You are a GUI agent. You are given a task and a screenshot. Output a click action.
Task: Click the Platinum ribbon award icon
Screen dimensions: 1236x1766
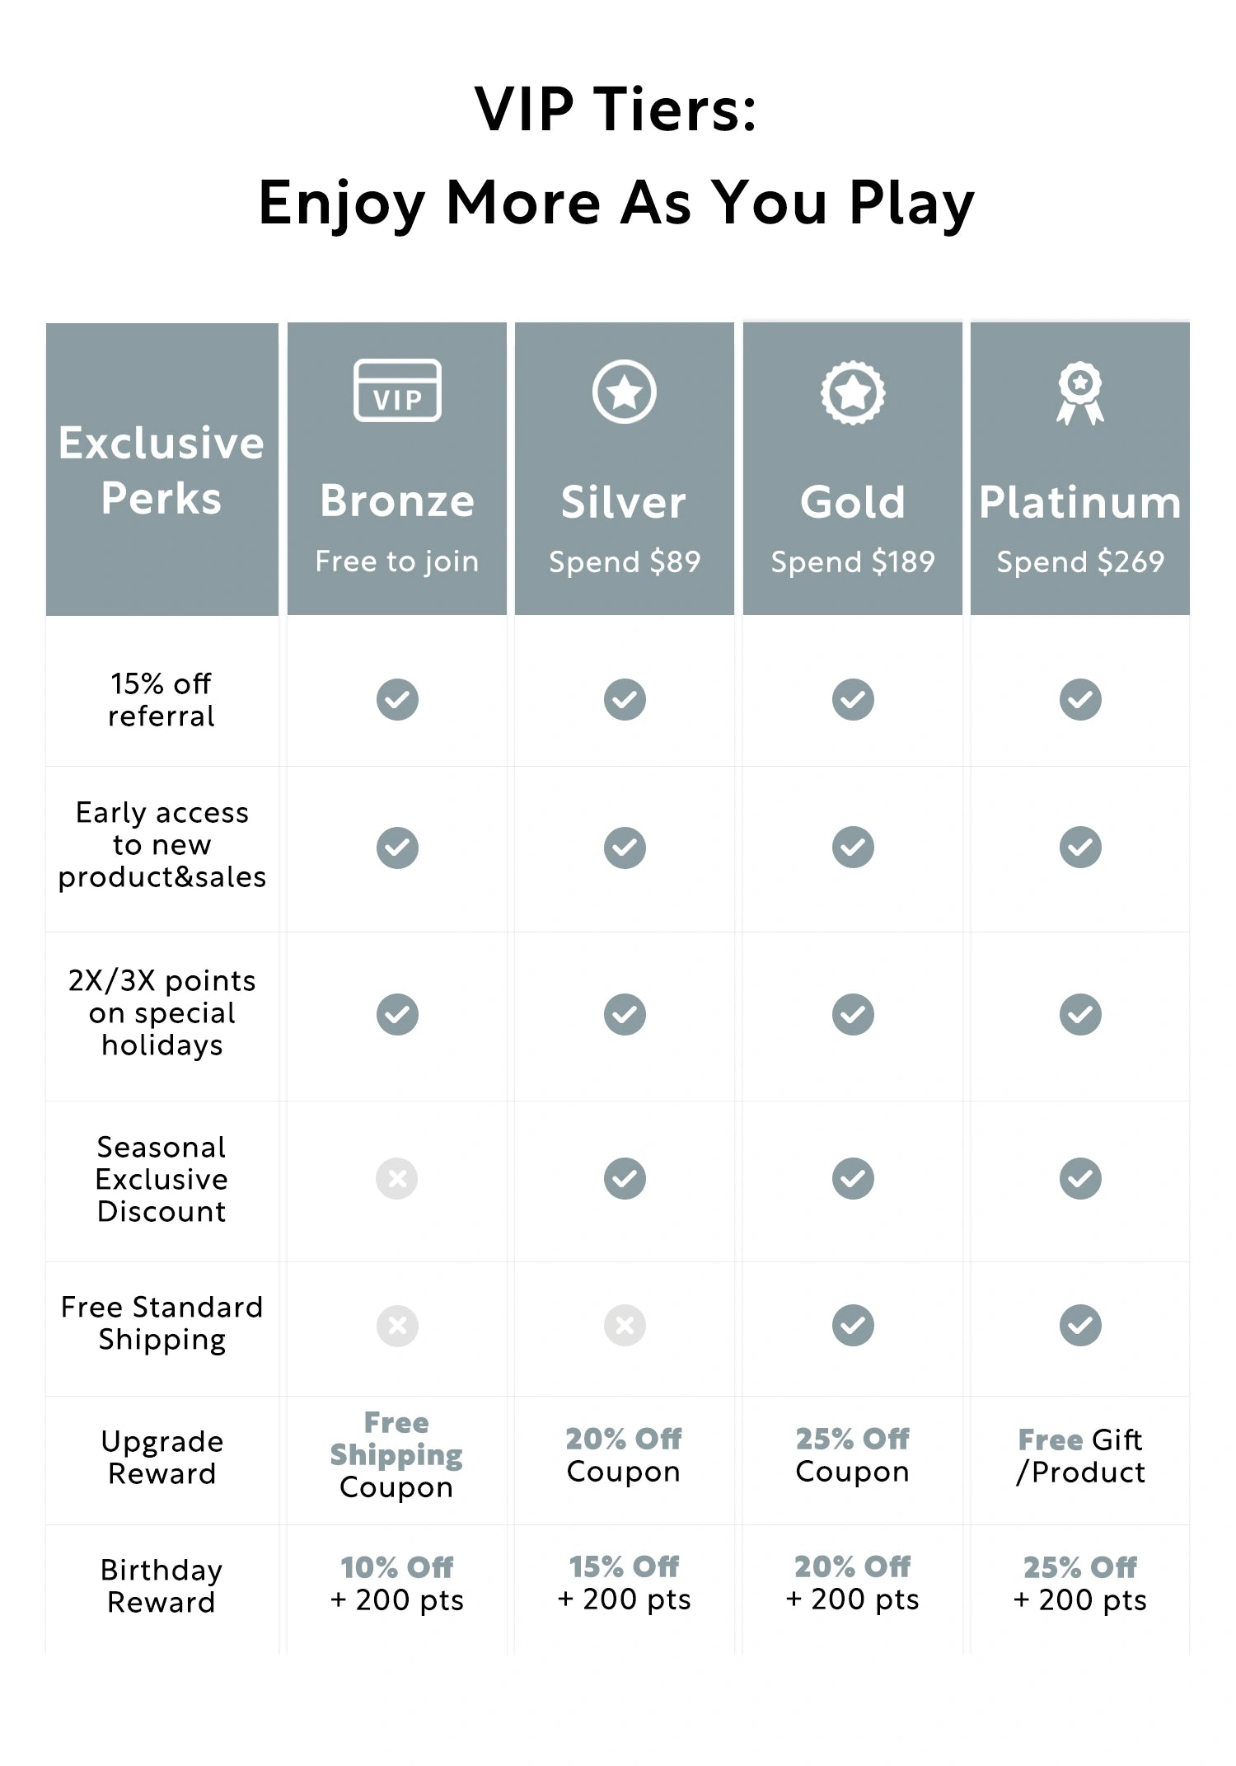coord(1080,393)
